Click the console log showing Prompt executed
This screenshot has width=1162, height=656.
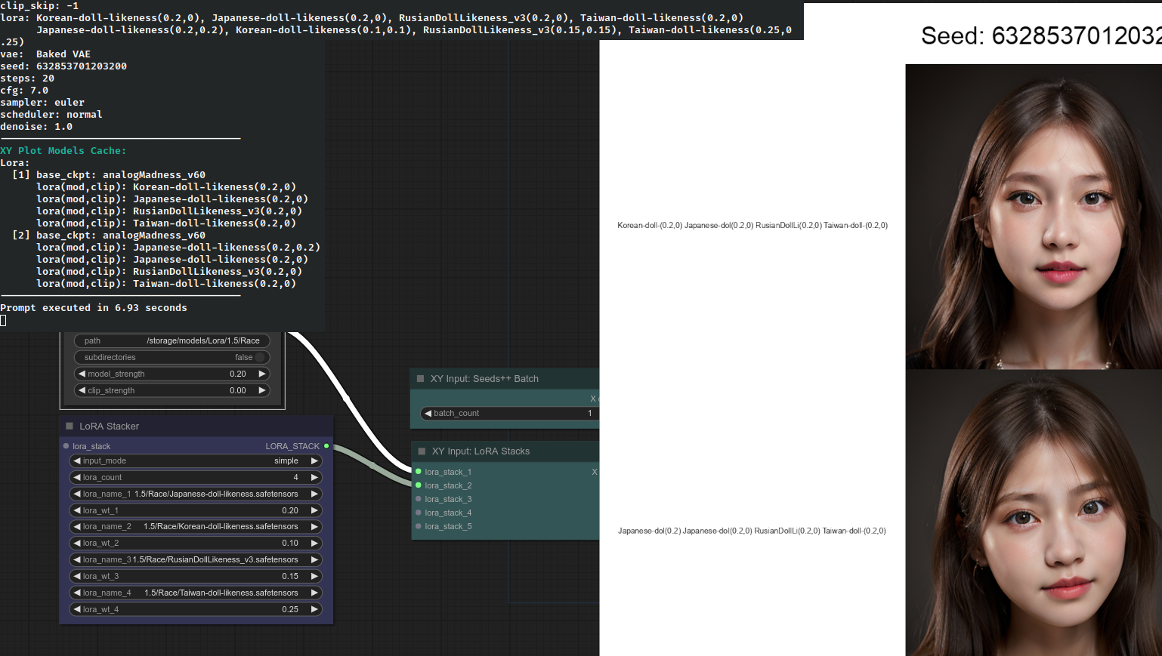(92, 307)
